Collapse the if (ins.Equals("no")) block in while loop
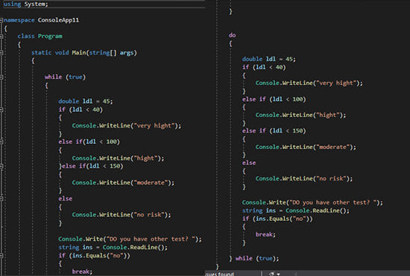Viewport: 410px width, 276px height. tap(1, 256)
